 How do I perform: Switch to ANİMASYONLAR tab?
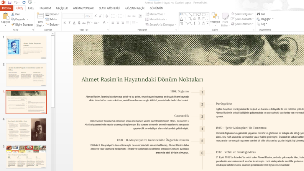click(83, 8)
